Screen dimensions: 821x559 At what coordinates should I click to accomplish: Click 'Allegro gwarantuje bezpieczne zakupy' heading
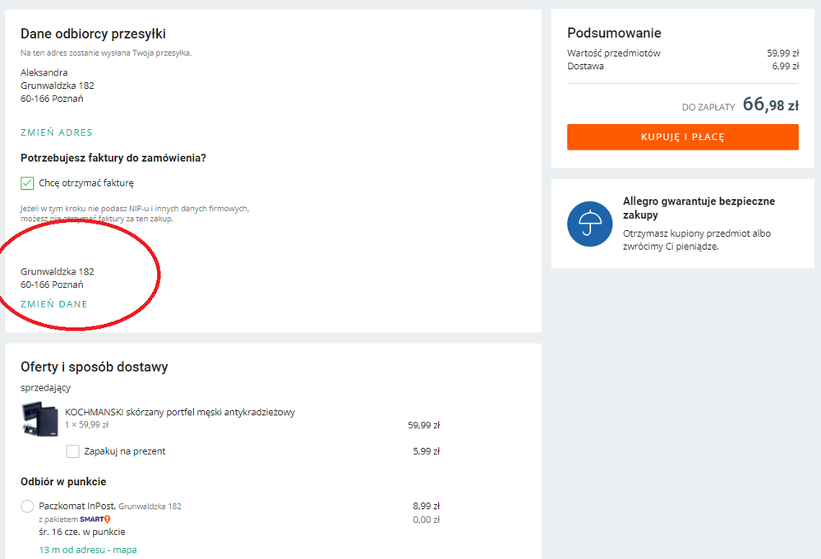tap(699, 208)
